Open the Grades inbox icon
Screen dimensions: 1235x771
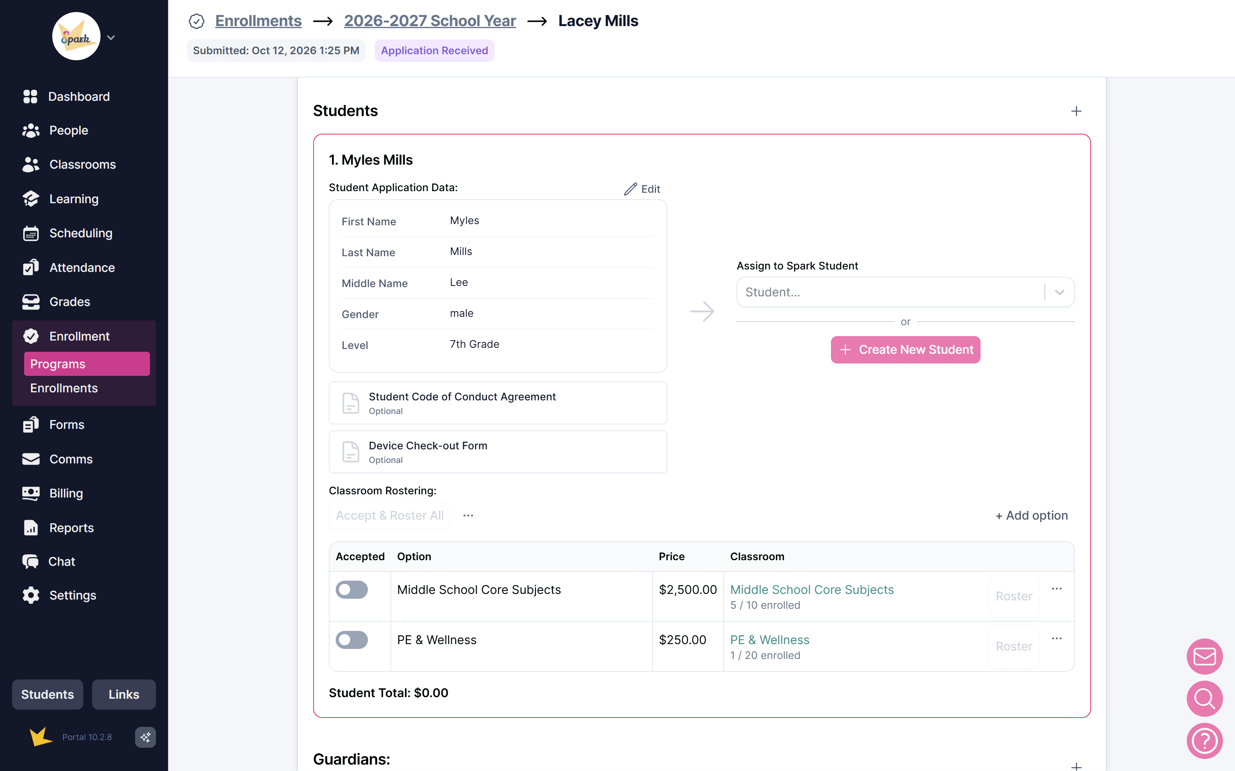click(31, 302)
